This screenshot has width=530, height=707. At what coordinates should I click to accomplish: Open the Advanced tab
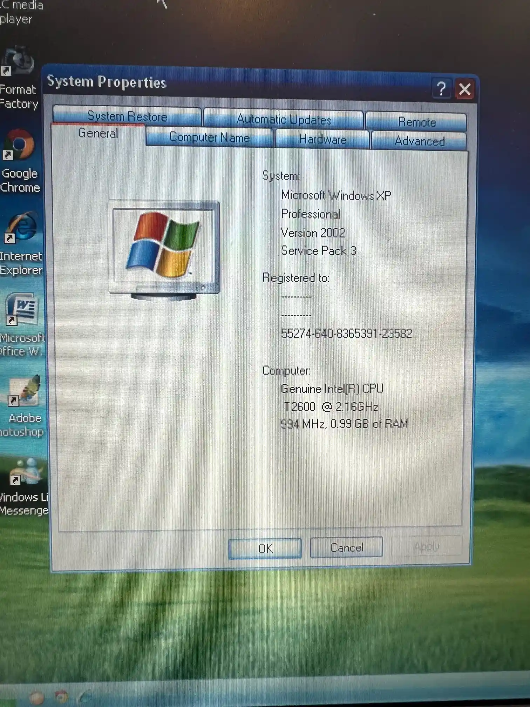click(x=419, y=141)
